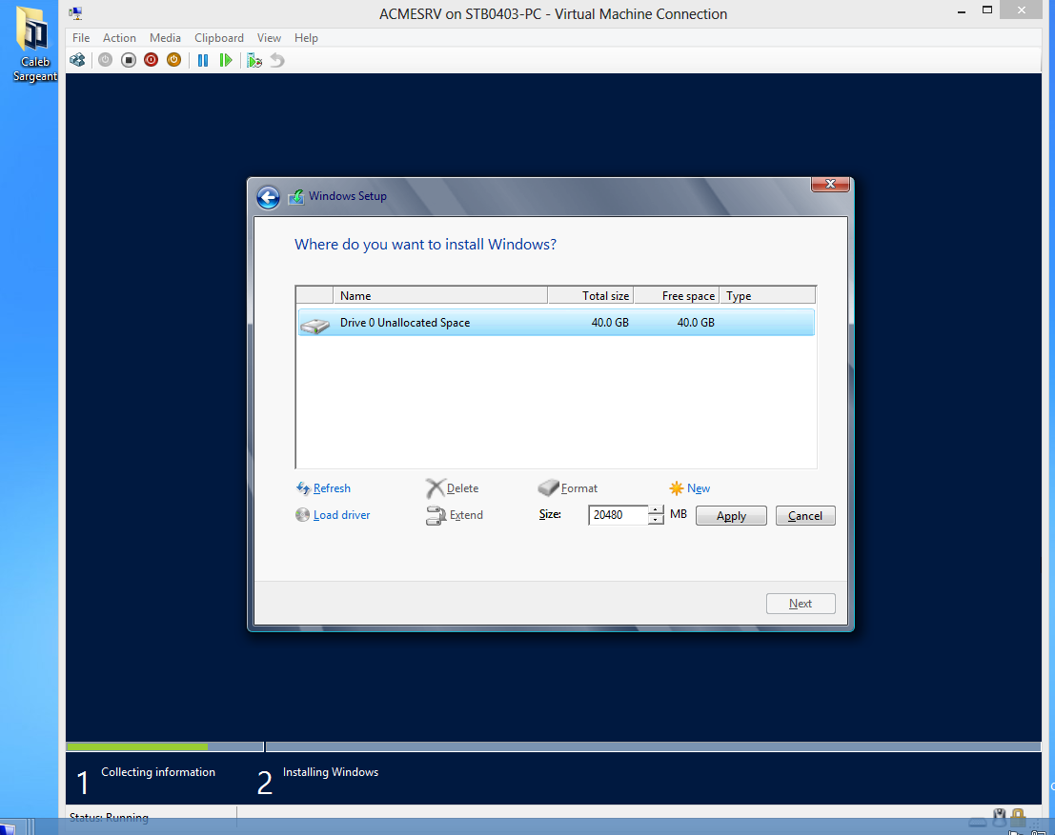Click the Name column header

pyautogui.click(x=440, y=296)
